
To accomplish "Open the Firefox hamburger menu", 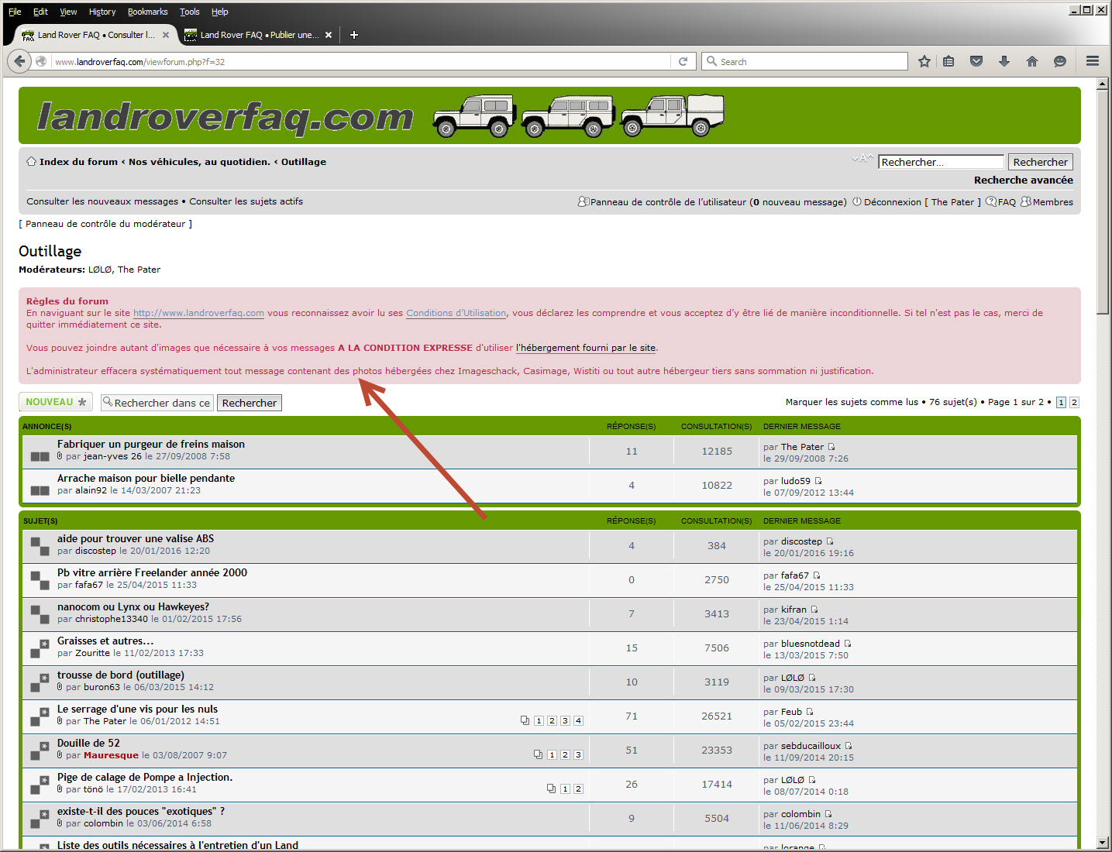I will 1092,61.
